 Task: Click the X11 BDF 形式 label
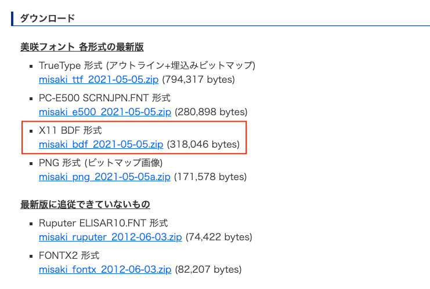70,130
